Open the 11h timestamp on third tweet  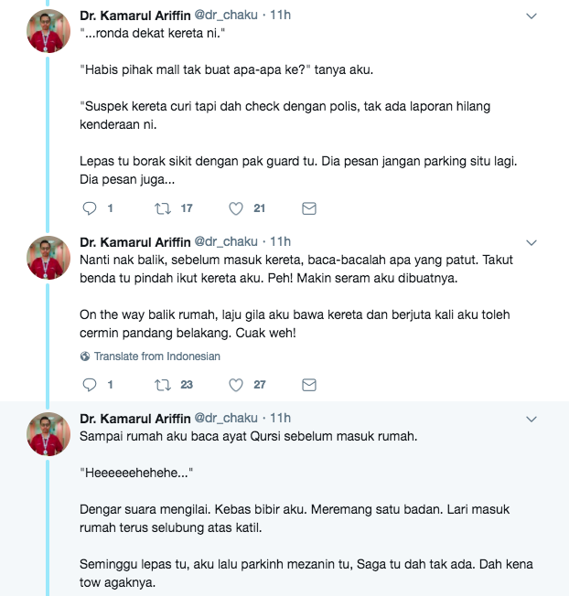280,418
